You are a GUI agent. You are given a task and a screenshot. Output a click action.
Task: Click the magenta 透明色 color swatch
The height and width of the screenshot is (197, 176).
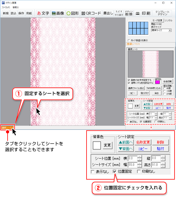[157, 82]
